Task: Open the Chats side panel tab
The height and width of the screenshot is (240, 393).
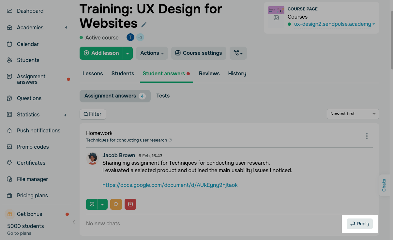Action: click(384, 185)
